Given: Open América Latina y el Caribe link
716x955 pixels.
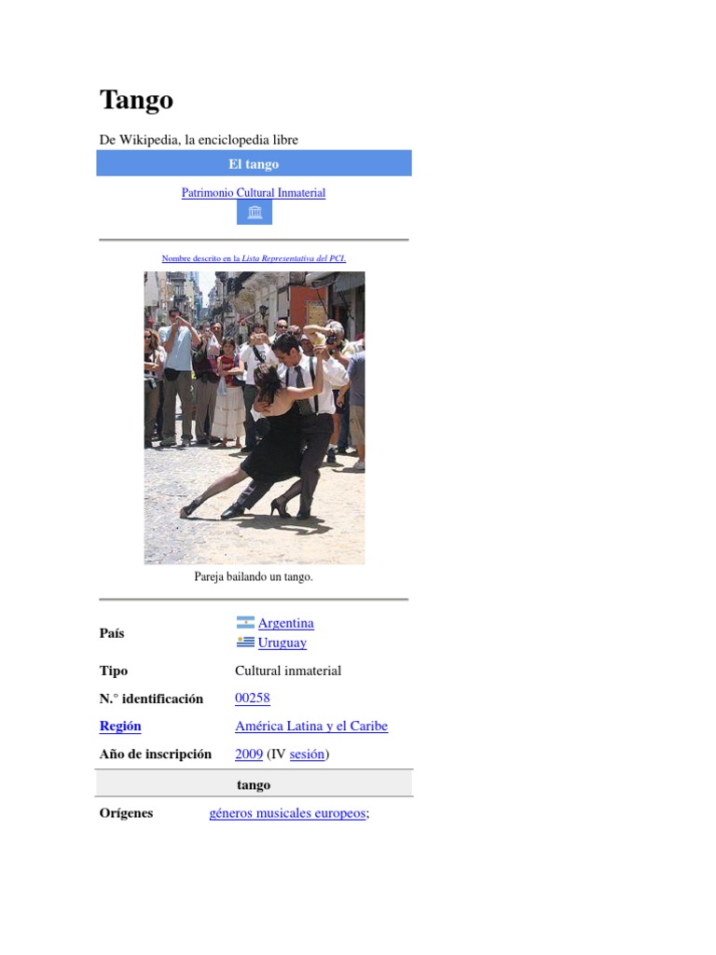Looking at the screenshot, I should pyautogui.click(x=311, y=726).
